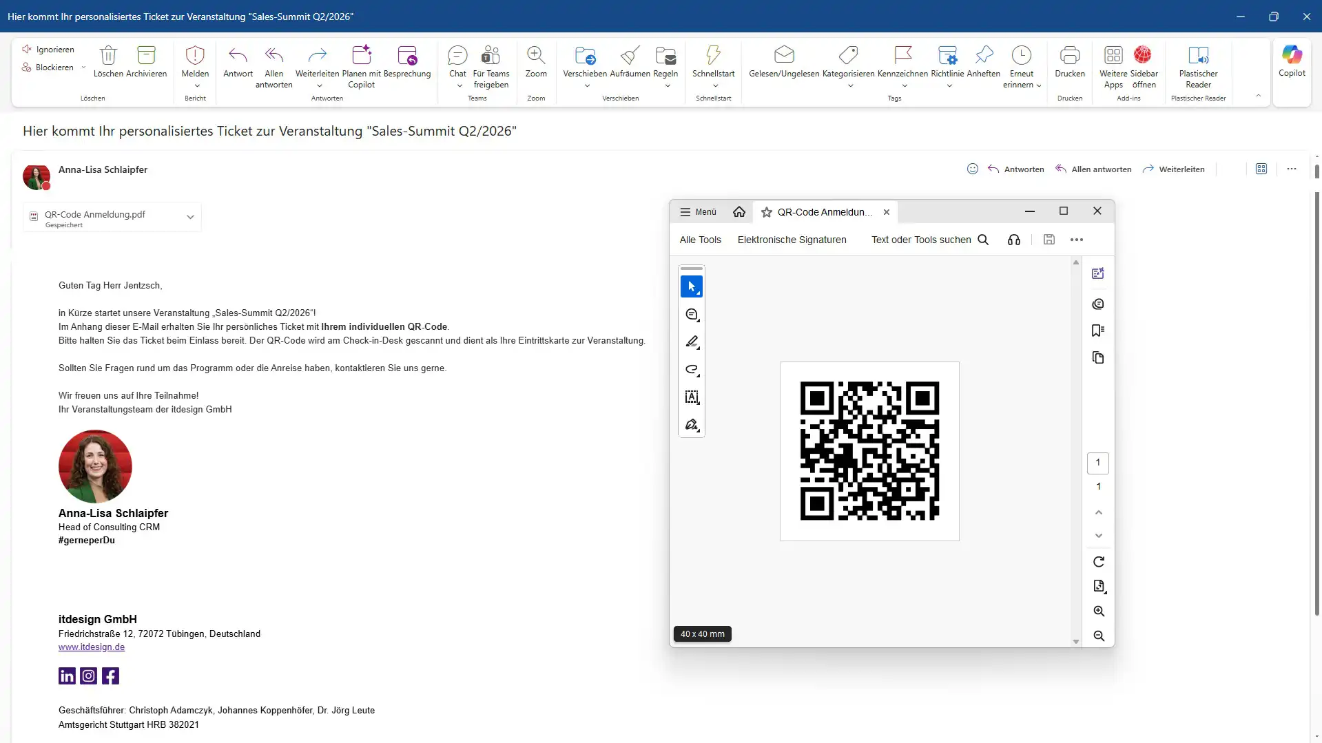The height and width of the screenshot is (743, 1322).
Task: Open the www.itdesign.de link
Action: (92, 647)
